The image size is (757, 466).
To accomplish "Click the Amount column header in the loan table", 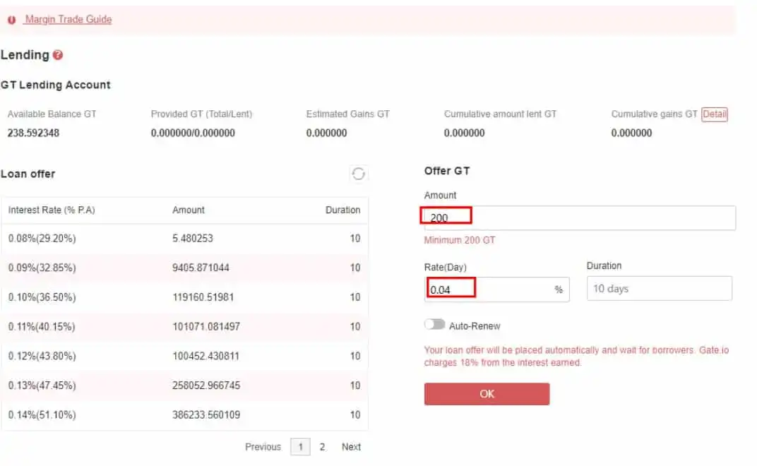I will 189,210.
